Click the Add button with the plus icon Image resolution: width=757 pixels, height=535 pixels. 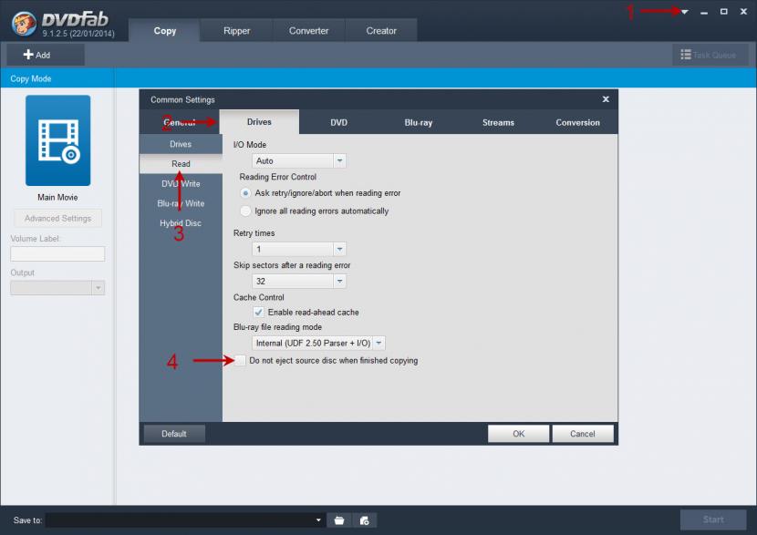[46, 55]
